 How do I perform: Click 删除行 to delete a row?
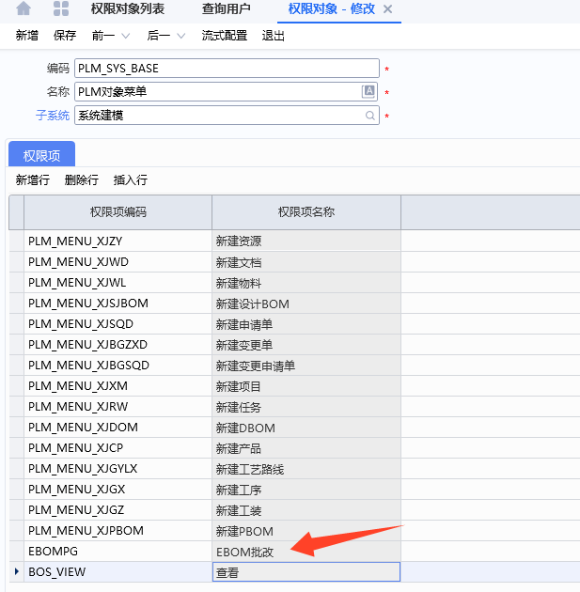[82, 180]
